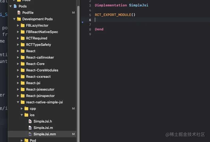Click the cpp folder icon

pos(26,108)
